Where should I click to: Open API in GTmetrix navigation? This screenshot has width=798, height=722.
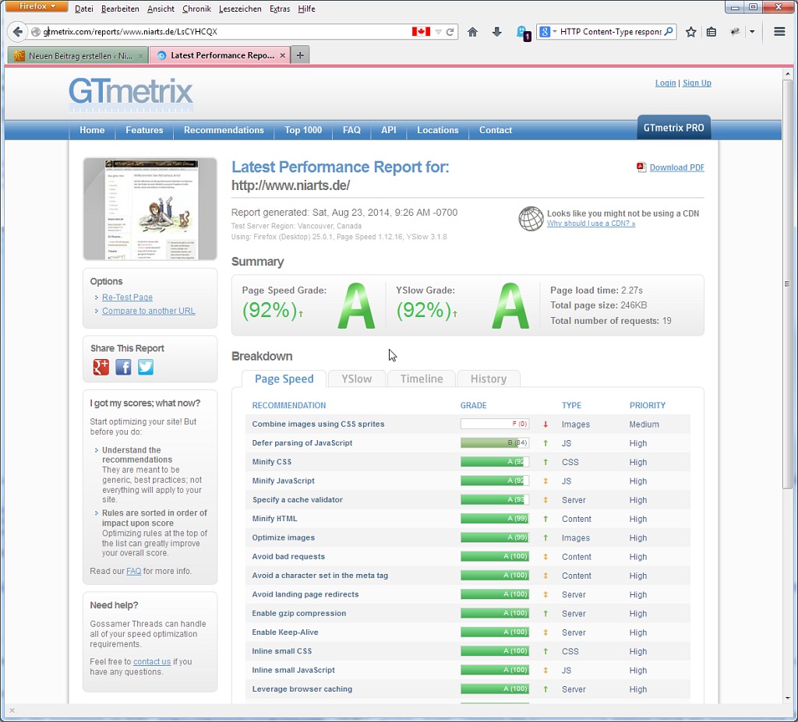[389, 130]
